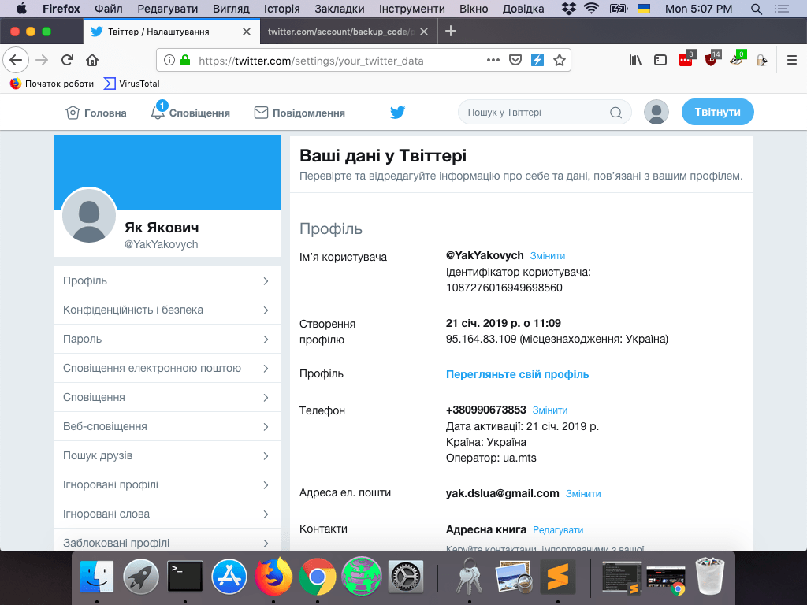This screenshot has height=605, width=807.
Task: Follow the Перегляньте свій профіль link
Action: click(x=517, y=374)
